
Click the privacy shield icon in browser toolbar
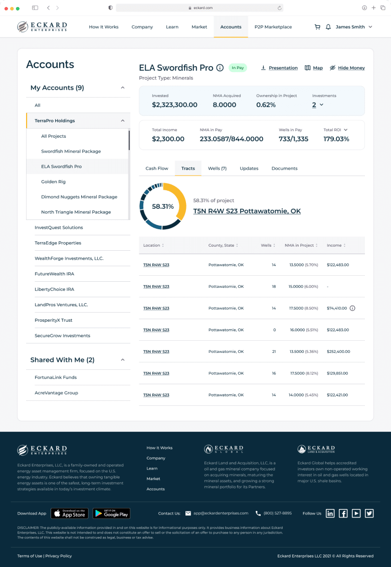tap(110, 8)
